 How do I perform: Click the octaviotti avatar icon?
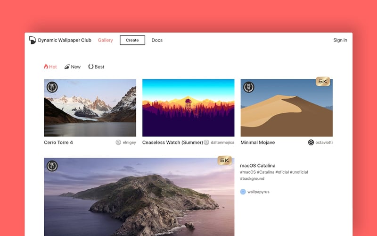click(x=311, y=143)
